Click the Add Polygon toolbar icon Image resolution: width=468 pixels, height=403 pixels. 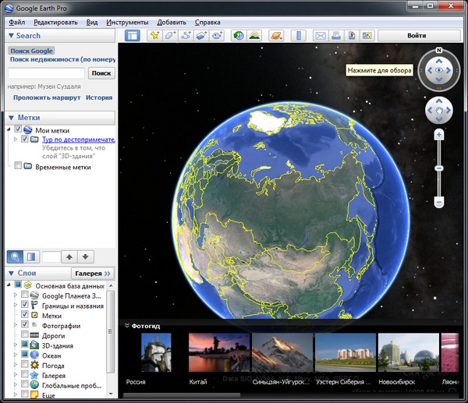pos(170,36)
